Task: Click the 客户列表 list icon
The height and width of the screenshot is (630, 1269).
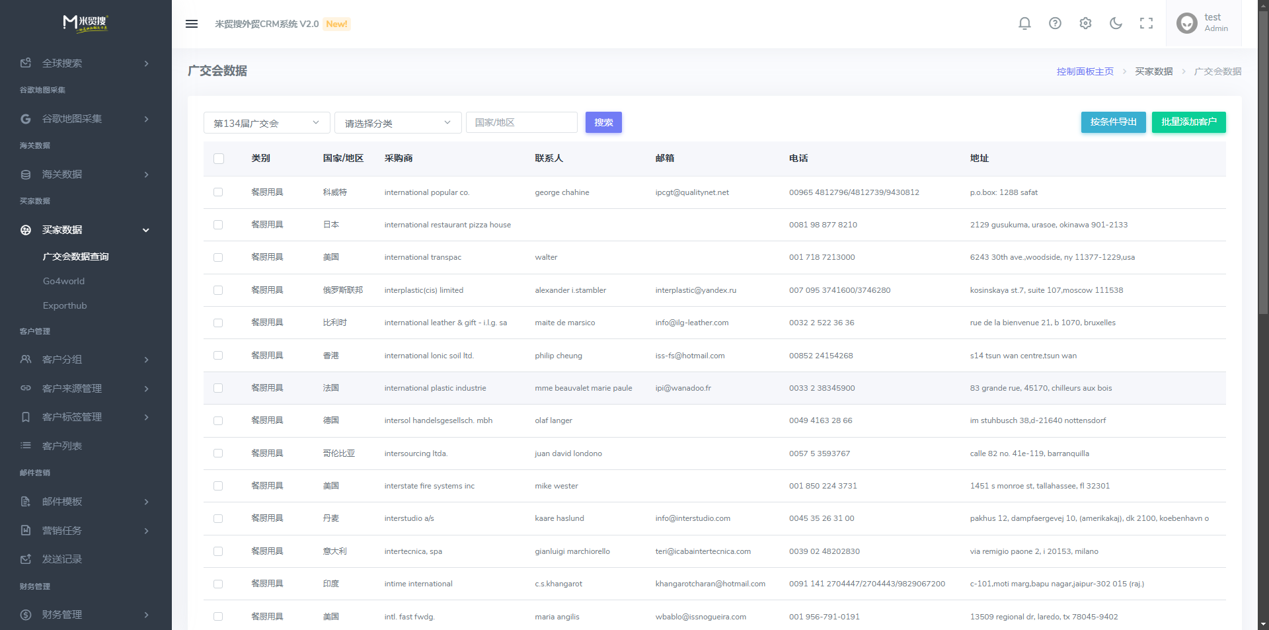Action: (x=26, y=446)
